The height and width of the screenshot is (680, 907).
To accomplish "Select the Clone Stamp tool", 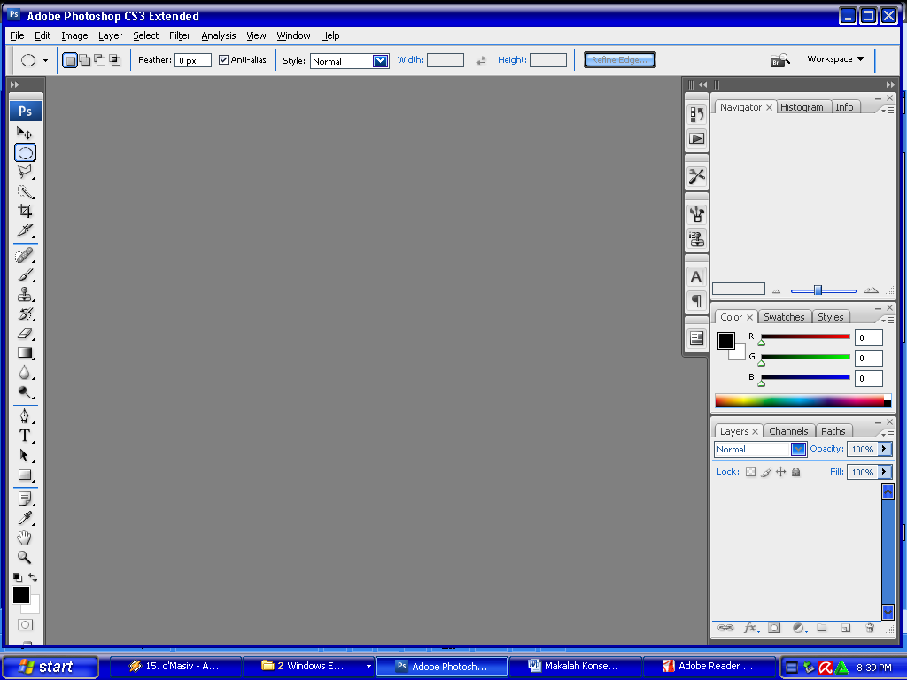I will 25,294.
